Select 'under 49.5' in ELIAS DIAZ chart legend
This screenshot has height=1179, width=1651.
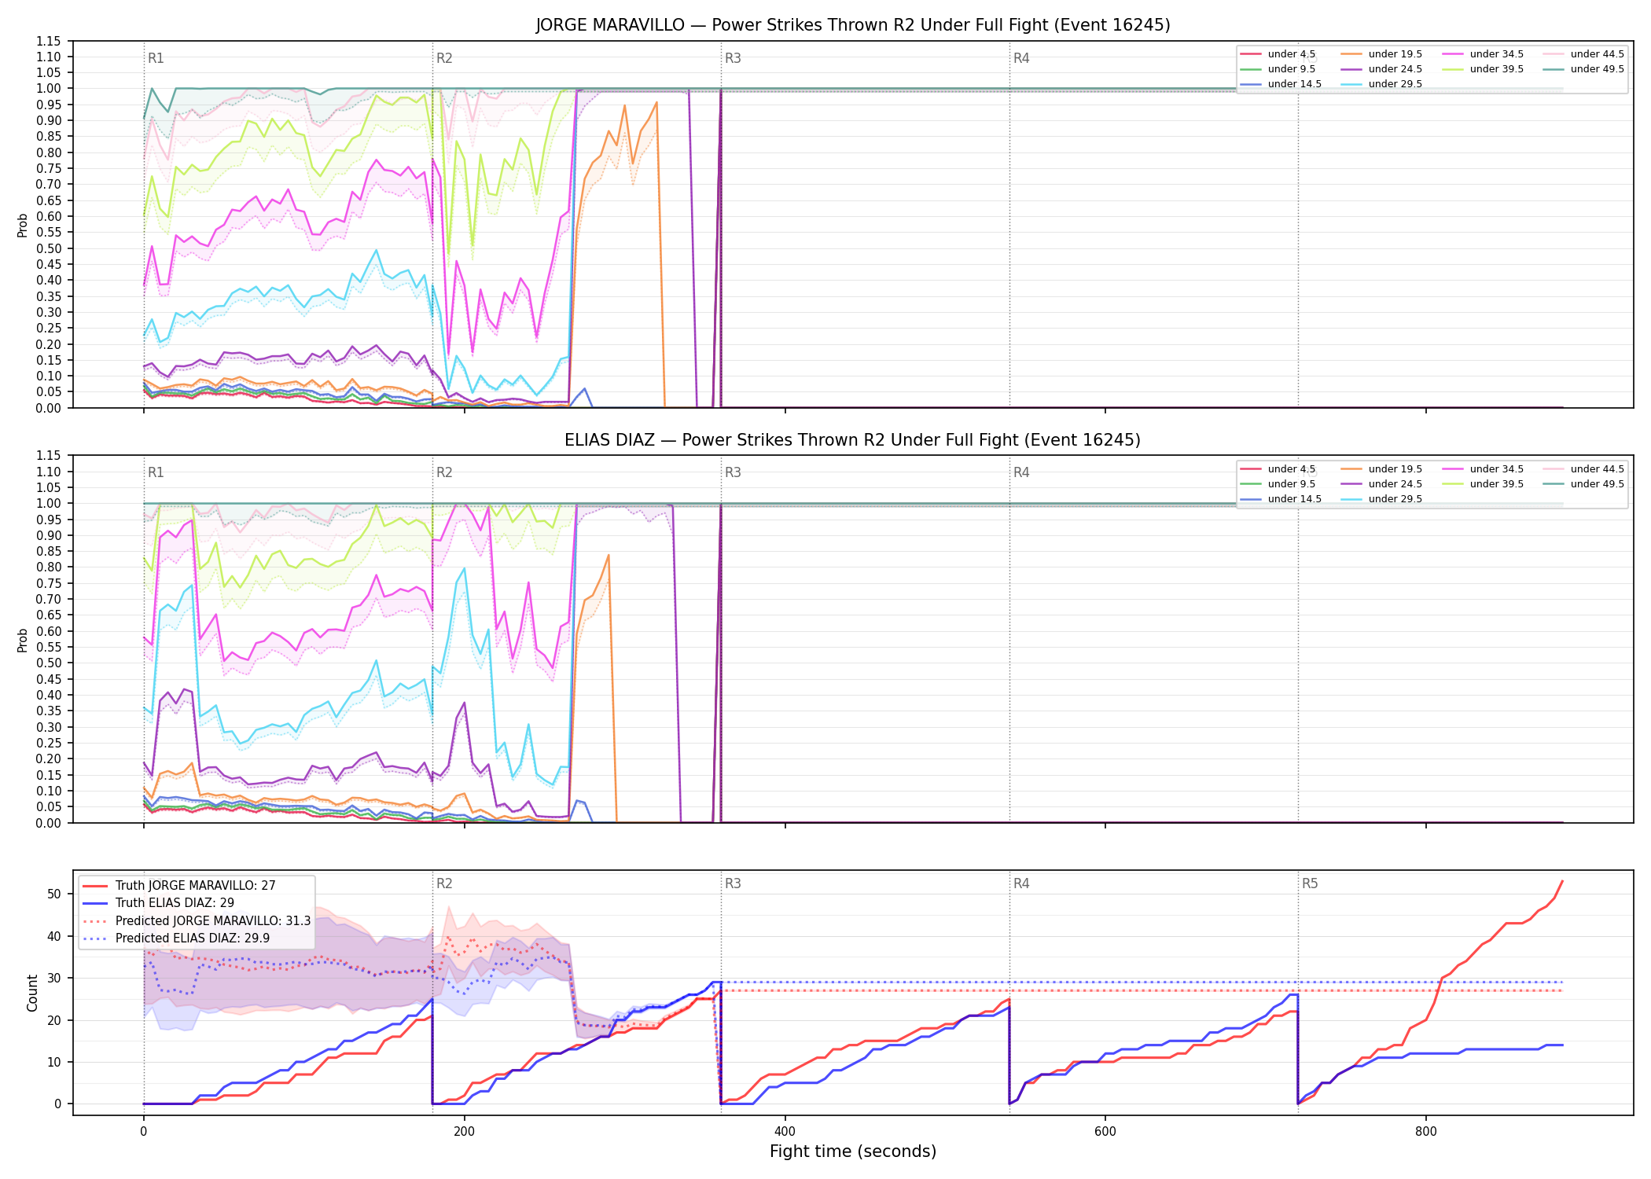tap(1597, 484)
